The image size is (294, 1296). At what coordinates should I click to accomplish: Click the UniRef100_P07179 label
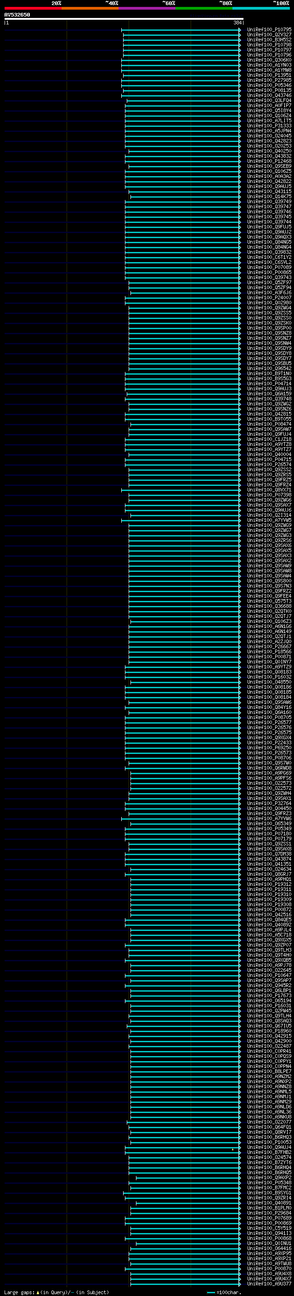tap(269, 839)
